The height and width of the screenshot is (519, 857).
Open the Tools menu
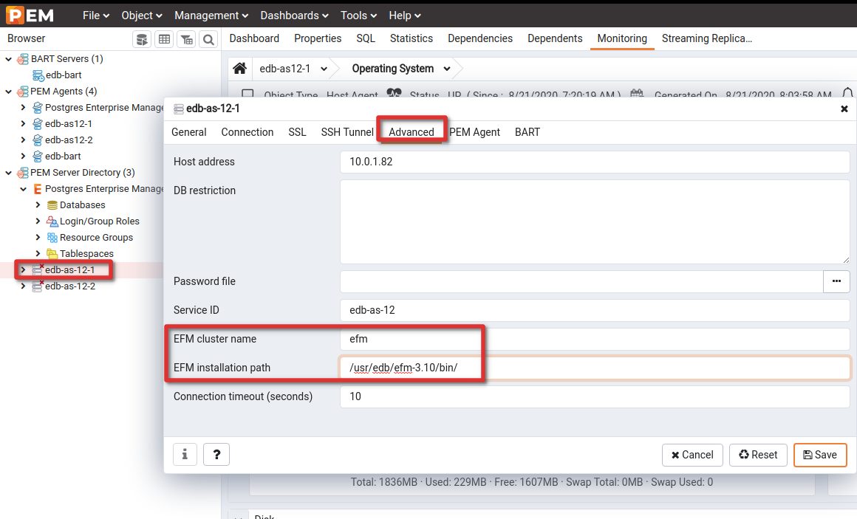[358, 16]
